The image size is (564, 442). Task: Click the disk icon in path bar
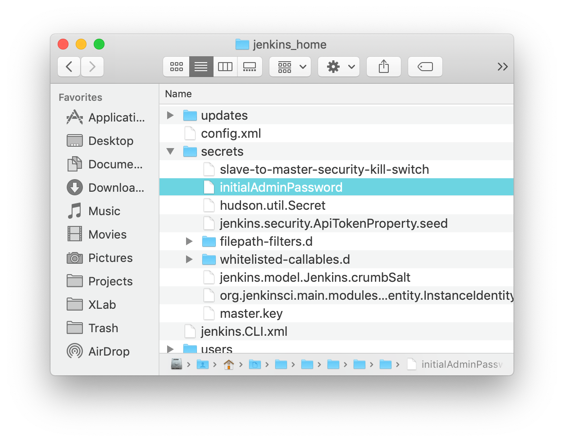[177, 364]
